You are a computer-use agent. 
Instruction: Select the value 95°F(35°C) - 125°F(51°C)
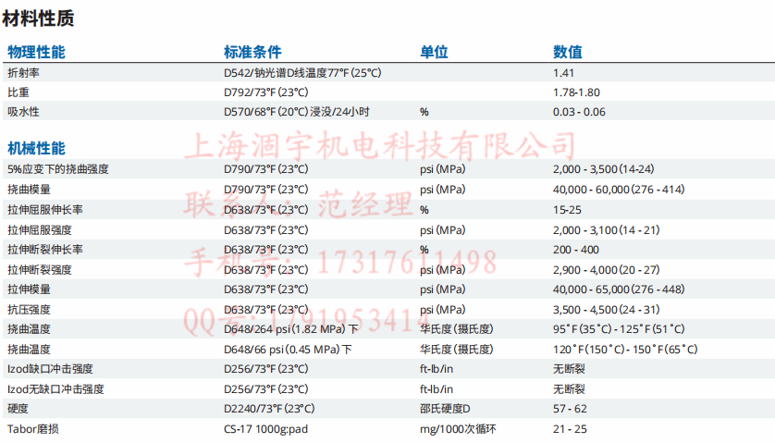click(619, 329)
